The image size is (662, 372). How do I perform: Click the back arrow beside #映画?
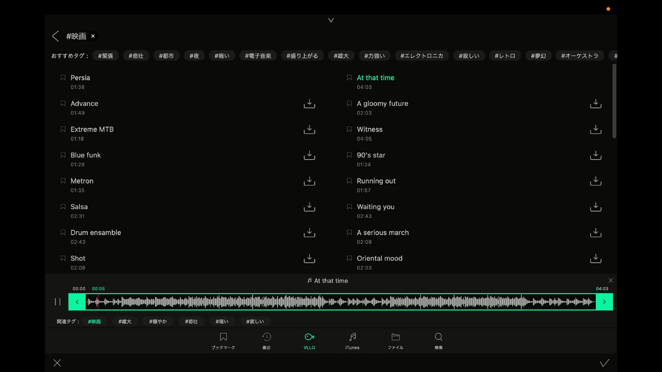click(55, 36)
